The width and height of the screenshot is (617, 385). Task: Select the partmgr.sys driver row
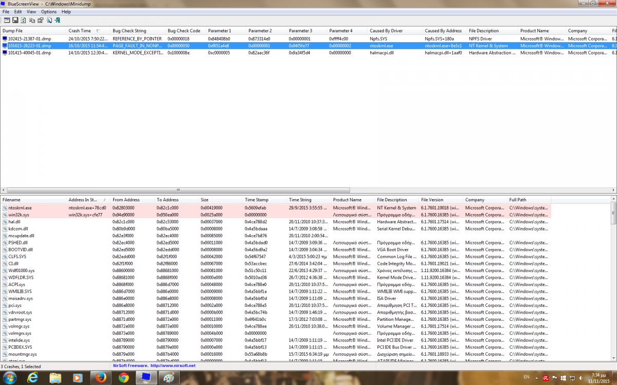pos(275,319)
